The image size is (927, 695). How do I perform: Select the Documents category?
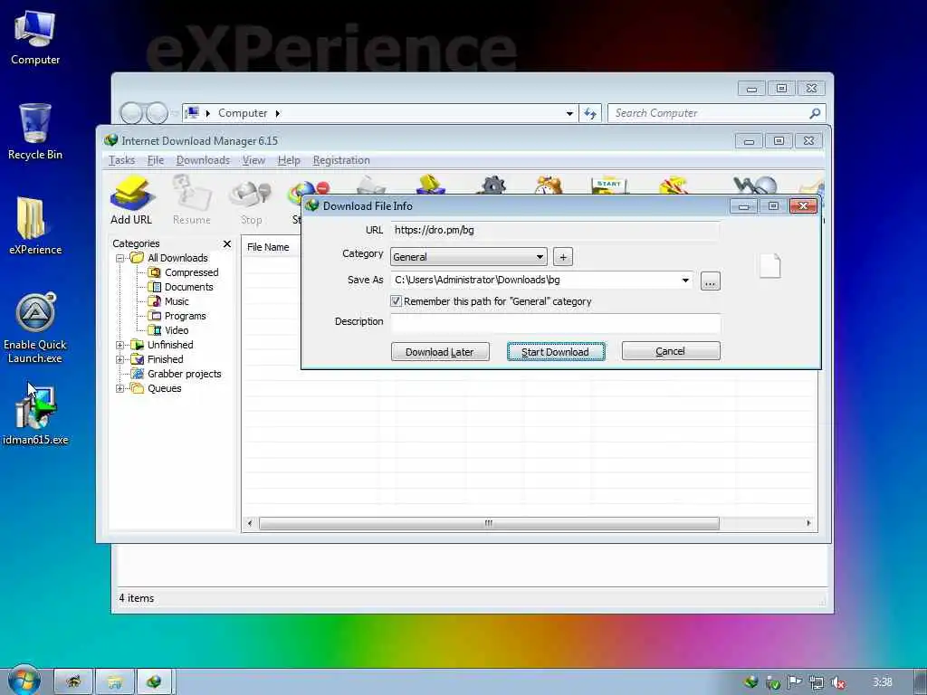[x=188, y=287]
